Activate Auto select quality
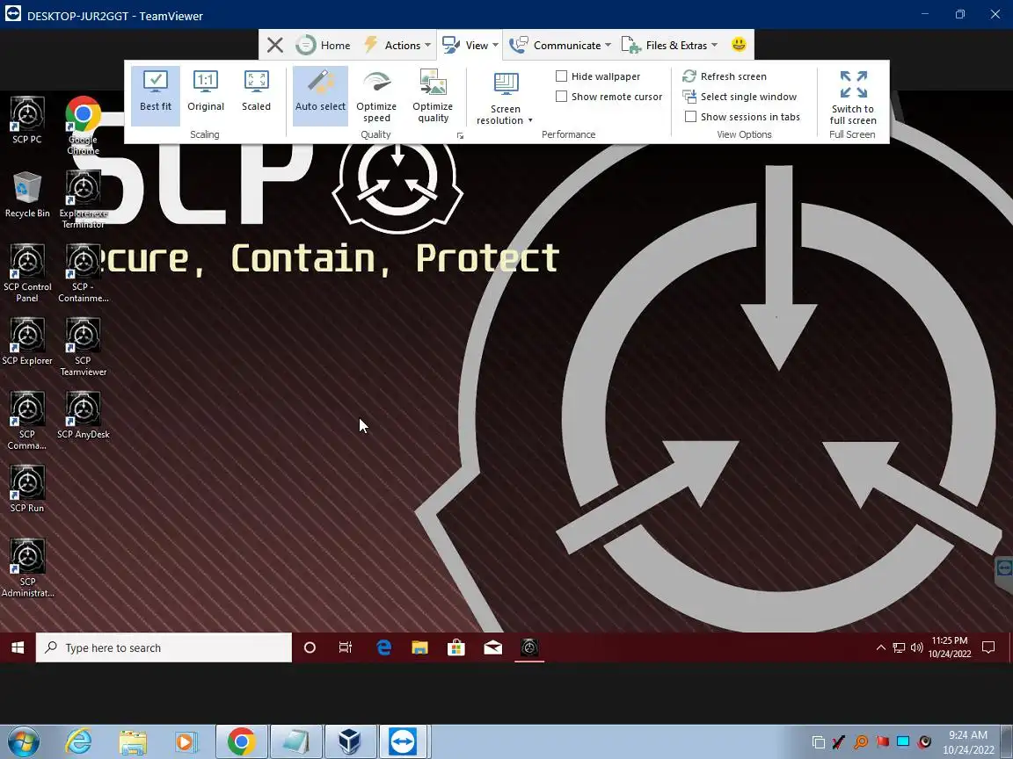Screen dimensions: 1013x759 coord(320,96)
